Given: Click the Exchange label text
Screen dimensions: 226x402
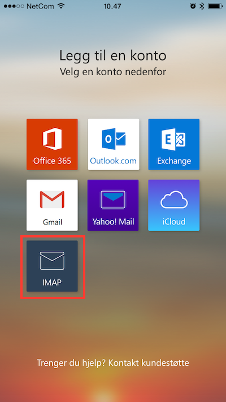Looking at the screenshot, I should click(174, 161).
